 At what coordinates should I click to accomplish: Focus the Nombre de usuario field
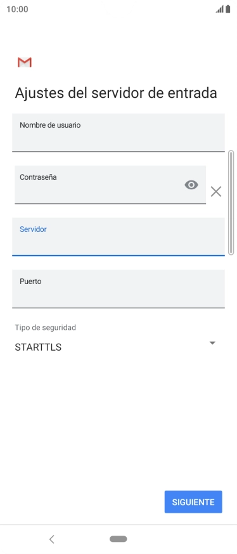click(x=118, y=133)
